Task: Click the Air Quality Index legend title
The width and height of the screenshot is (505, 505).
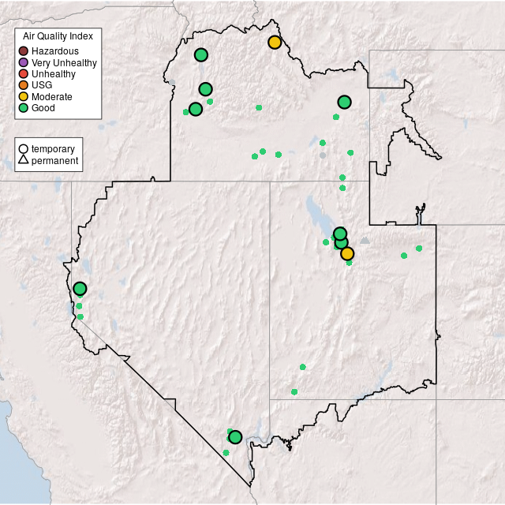Action: coord(58,36)
